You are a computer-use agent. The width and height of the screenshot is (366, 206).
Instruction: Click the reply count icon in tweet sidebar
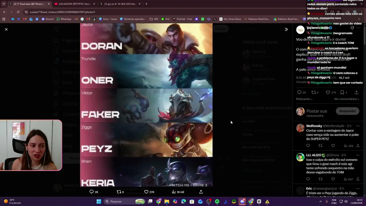(x=299, y=92)
